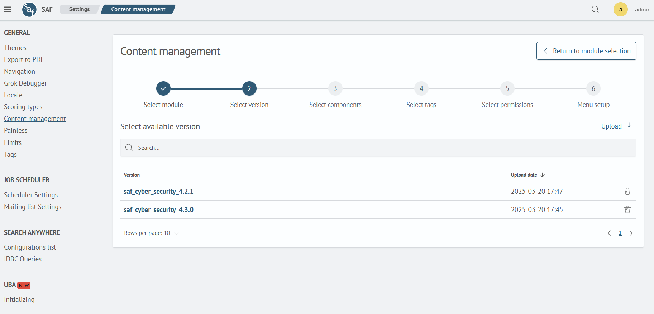Click the SAF logo icon

point(29,9)
